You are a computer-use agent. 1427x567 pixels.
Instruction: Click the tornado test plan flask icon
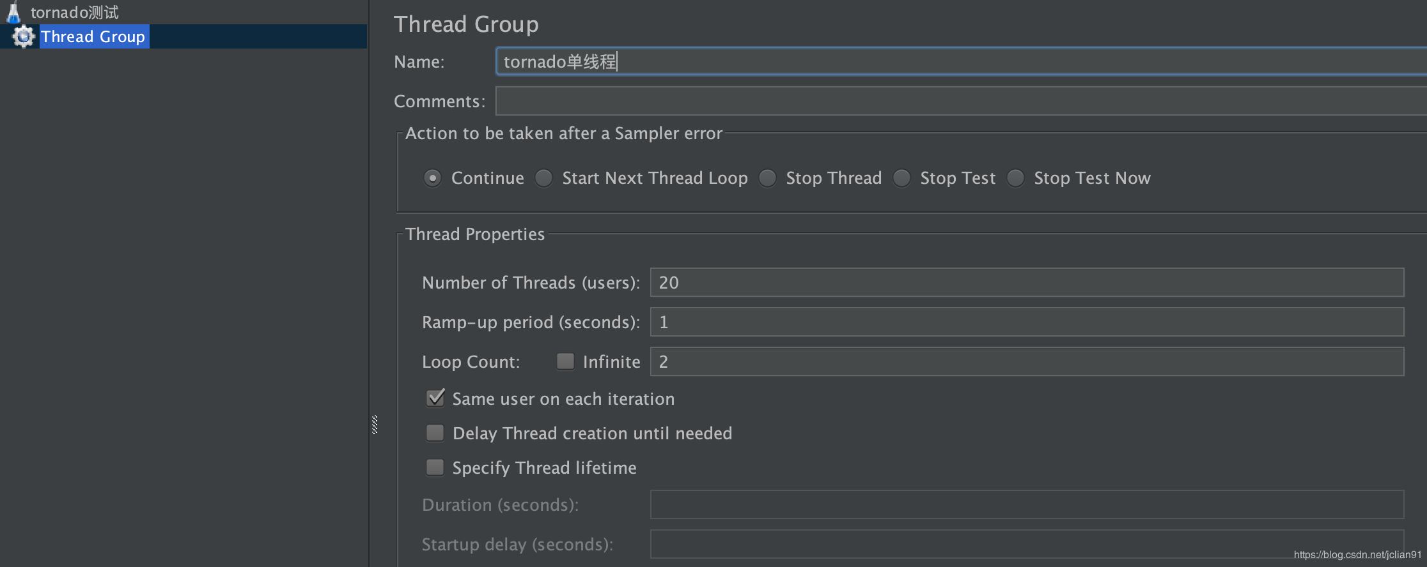(13, 13)
